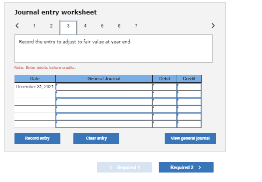Viewport: 262px width, 182px height.
Task: Select the Debit cell in December 31 row
Action: pyautogui.click(x=165, y=87)
